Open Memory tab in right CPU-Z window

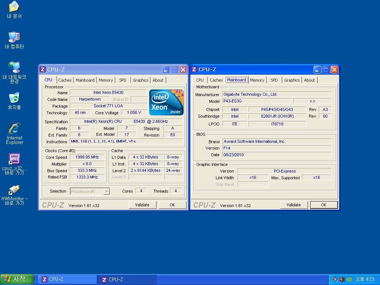click(x=257, y=80)
